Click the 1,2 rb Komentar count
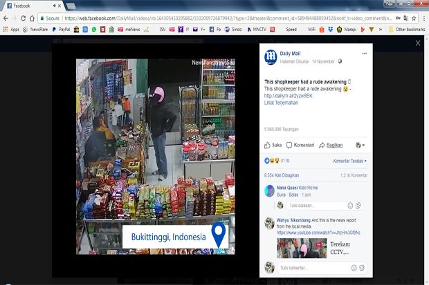The image size is (429, 285). tap(354, 175)
